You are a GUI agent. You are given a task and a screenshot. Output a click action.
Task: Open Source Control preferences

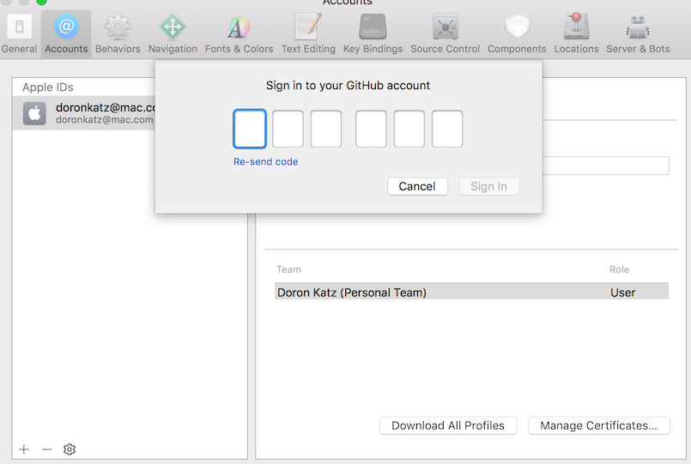pos(446,34)
